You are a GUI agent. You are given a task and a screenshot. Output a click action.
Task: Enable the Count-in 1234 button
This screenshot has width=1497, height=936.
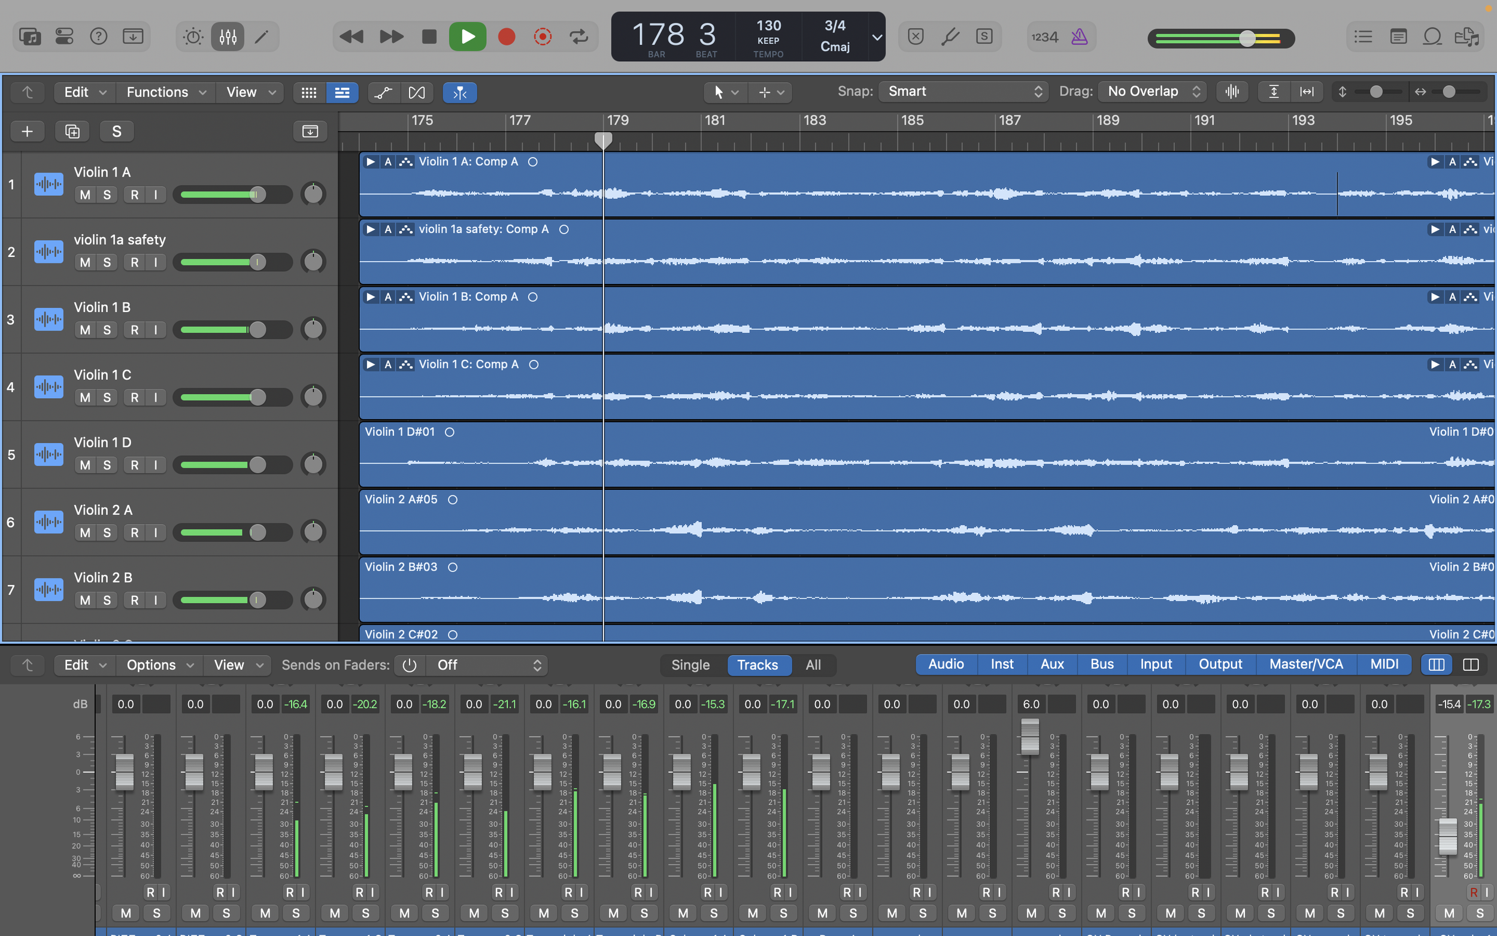(x=1045, y=37)
